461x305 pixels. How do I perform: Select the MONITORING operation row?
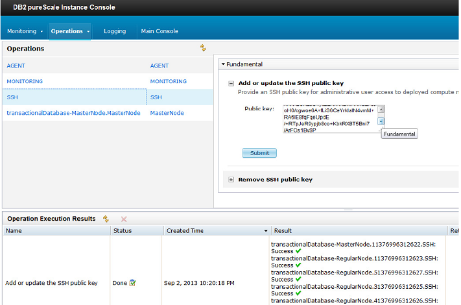[25, 81]
